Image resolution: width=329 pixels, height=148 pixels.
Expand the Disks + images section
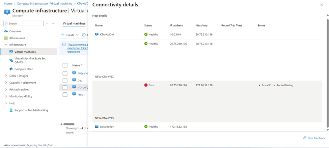point(6,76)
